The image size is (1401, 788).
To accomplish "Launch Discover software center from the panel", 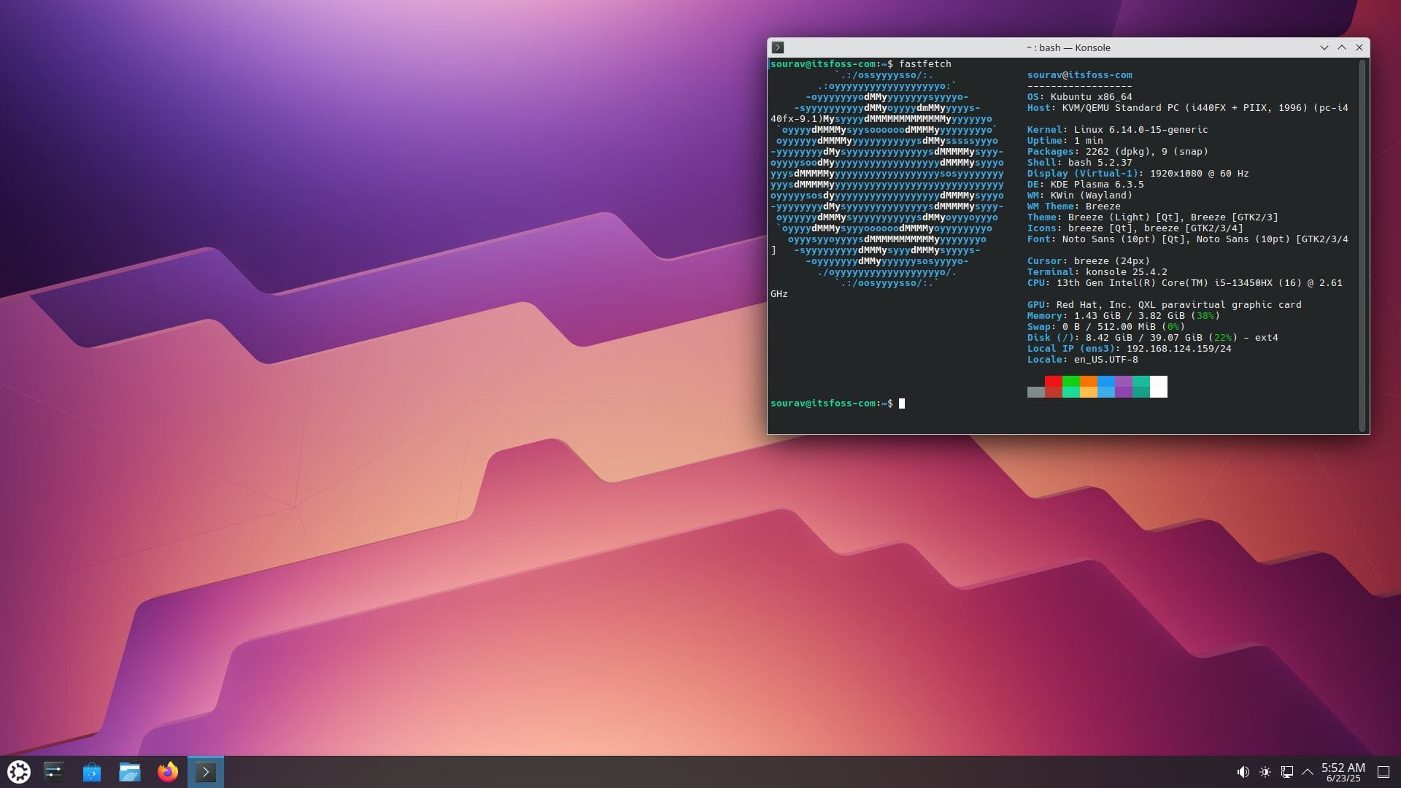I will point(92,771).
